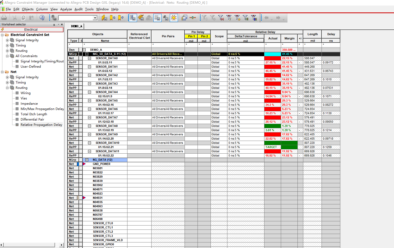Viewport: 394px width, 248px height.
Task: Open the Analyze menu
Action: click(x=66, y=9)
